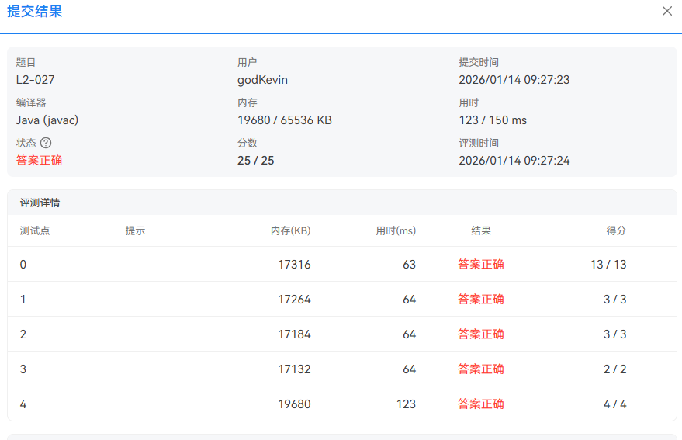Click the 题目 field label
The image size is (682, 440).
tap(26, 62)
